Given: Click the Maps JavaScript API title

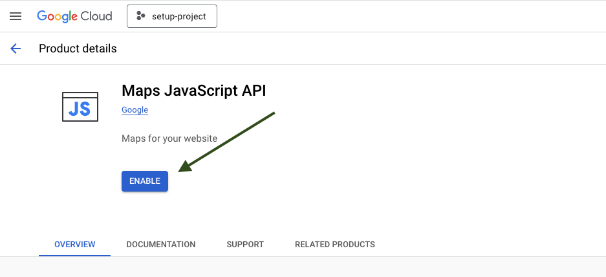Looking at the screenshot, I should pyautogui.click(x=193, y=91).
